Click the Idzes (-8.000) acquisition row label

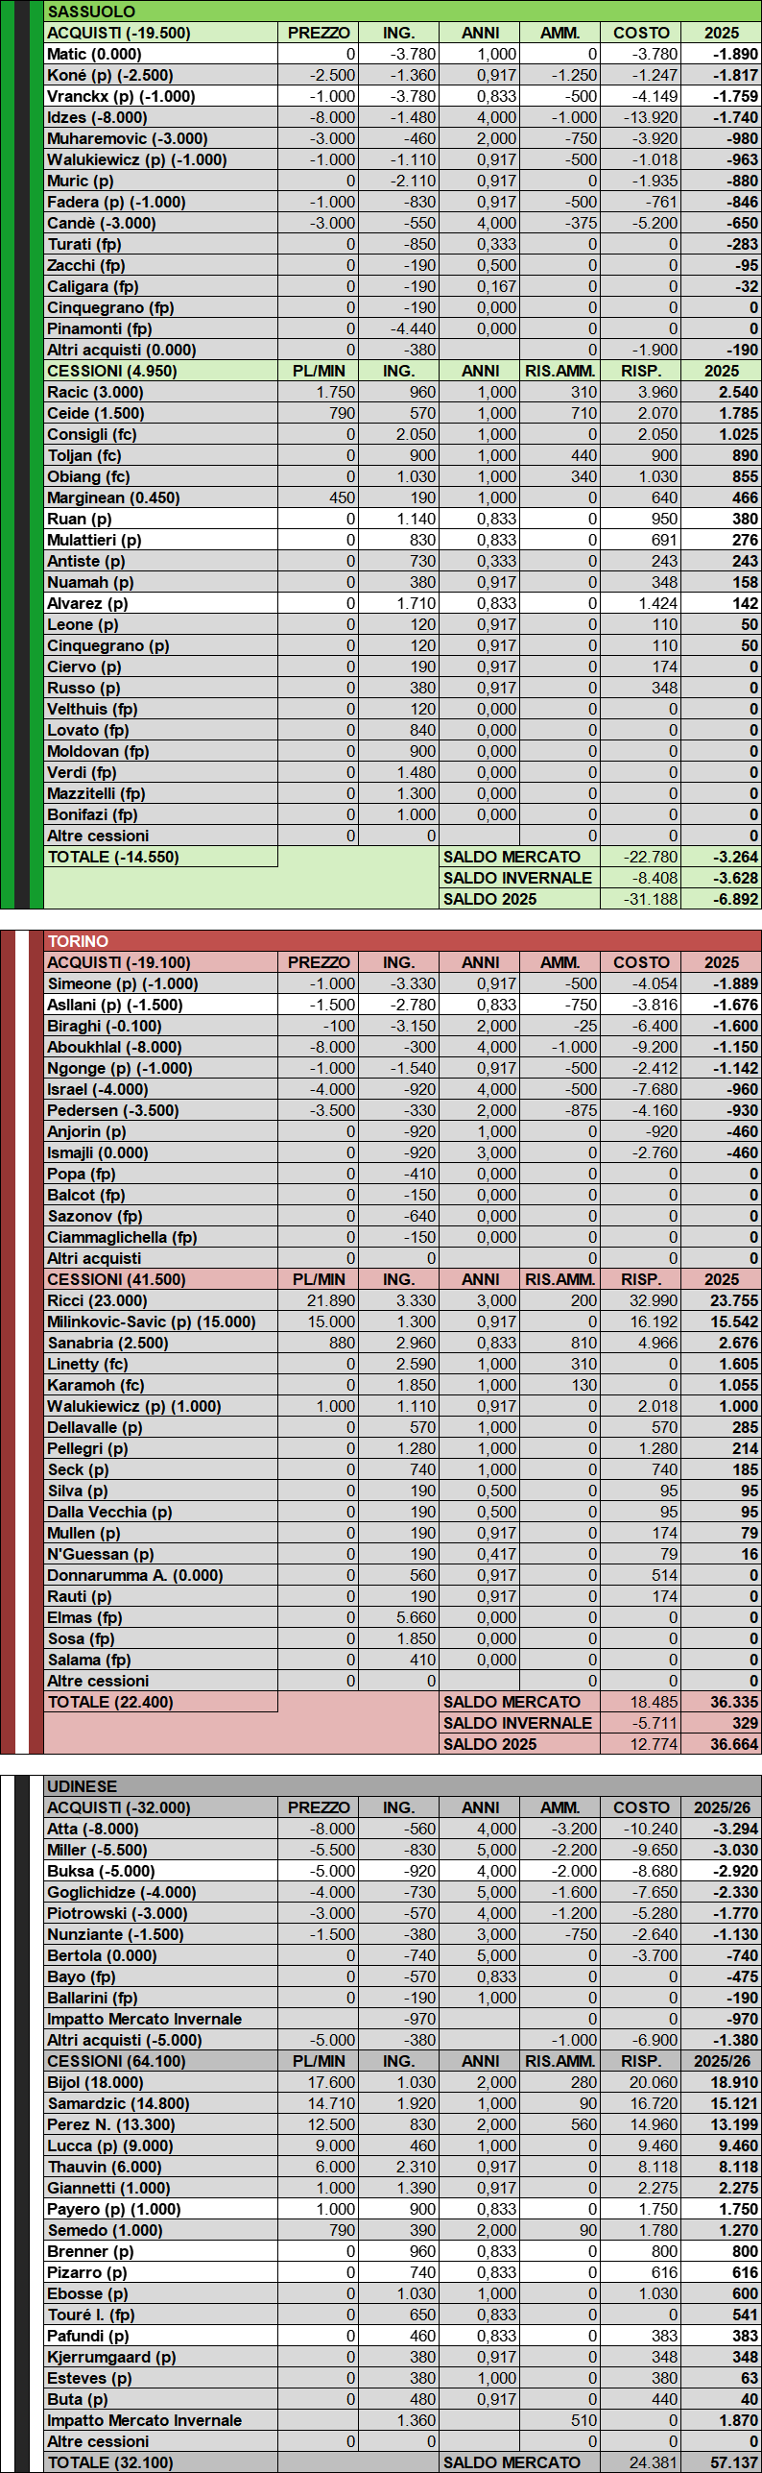click(x=97, y=117)
